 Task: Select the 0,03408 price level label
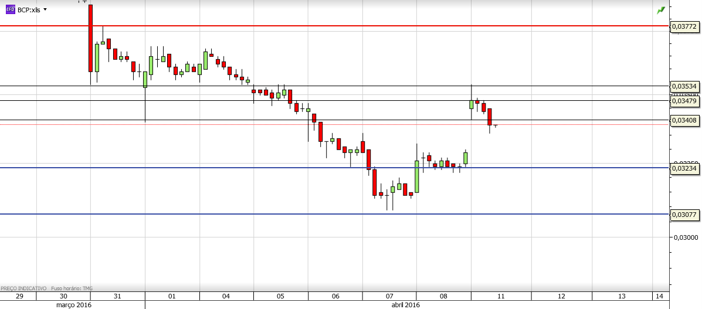(x=684, y=120)
